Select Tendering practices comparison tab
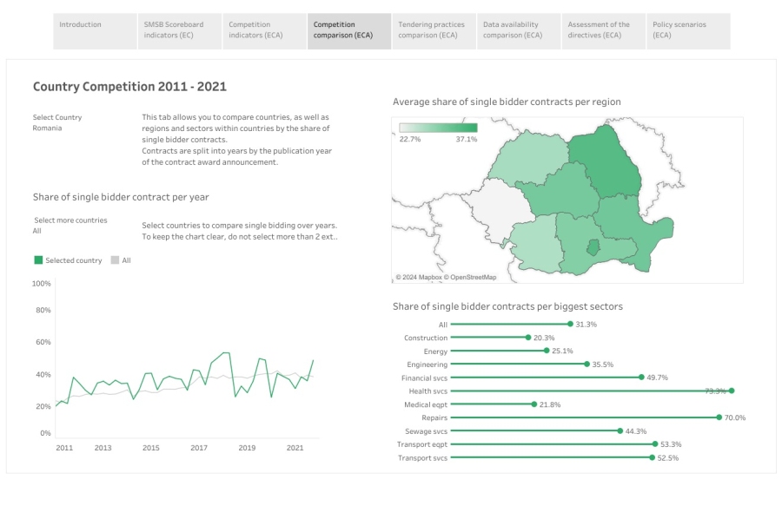Screen dimensions: 782x532 (433, 30)
